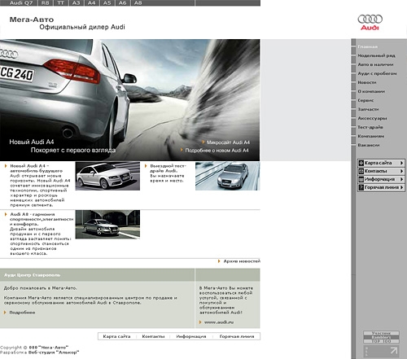
Task: Open Компаниям menu item
Action: pyautogui.click(x=370, y=136)
